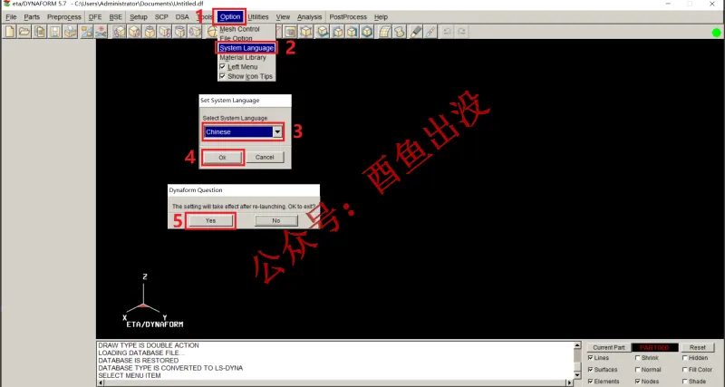Open the SCP menu
This screenshot has width=725, height=387.
pyautogui.click(x=161, y=17)
